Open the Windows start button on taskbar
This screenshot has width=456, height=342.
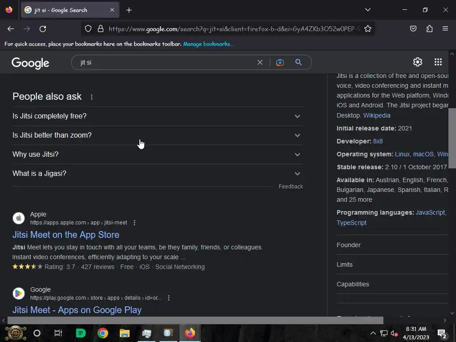pos(16,333)
